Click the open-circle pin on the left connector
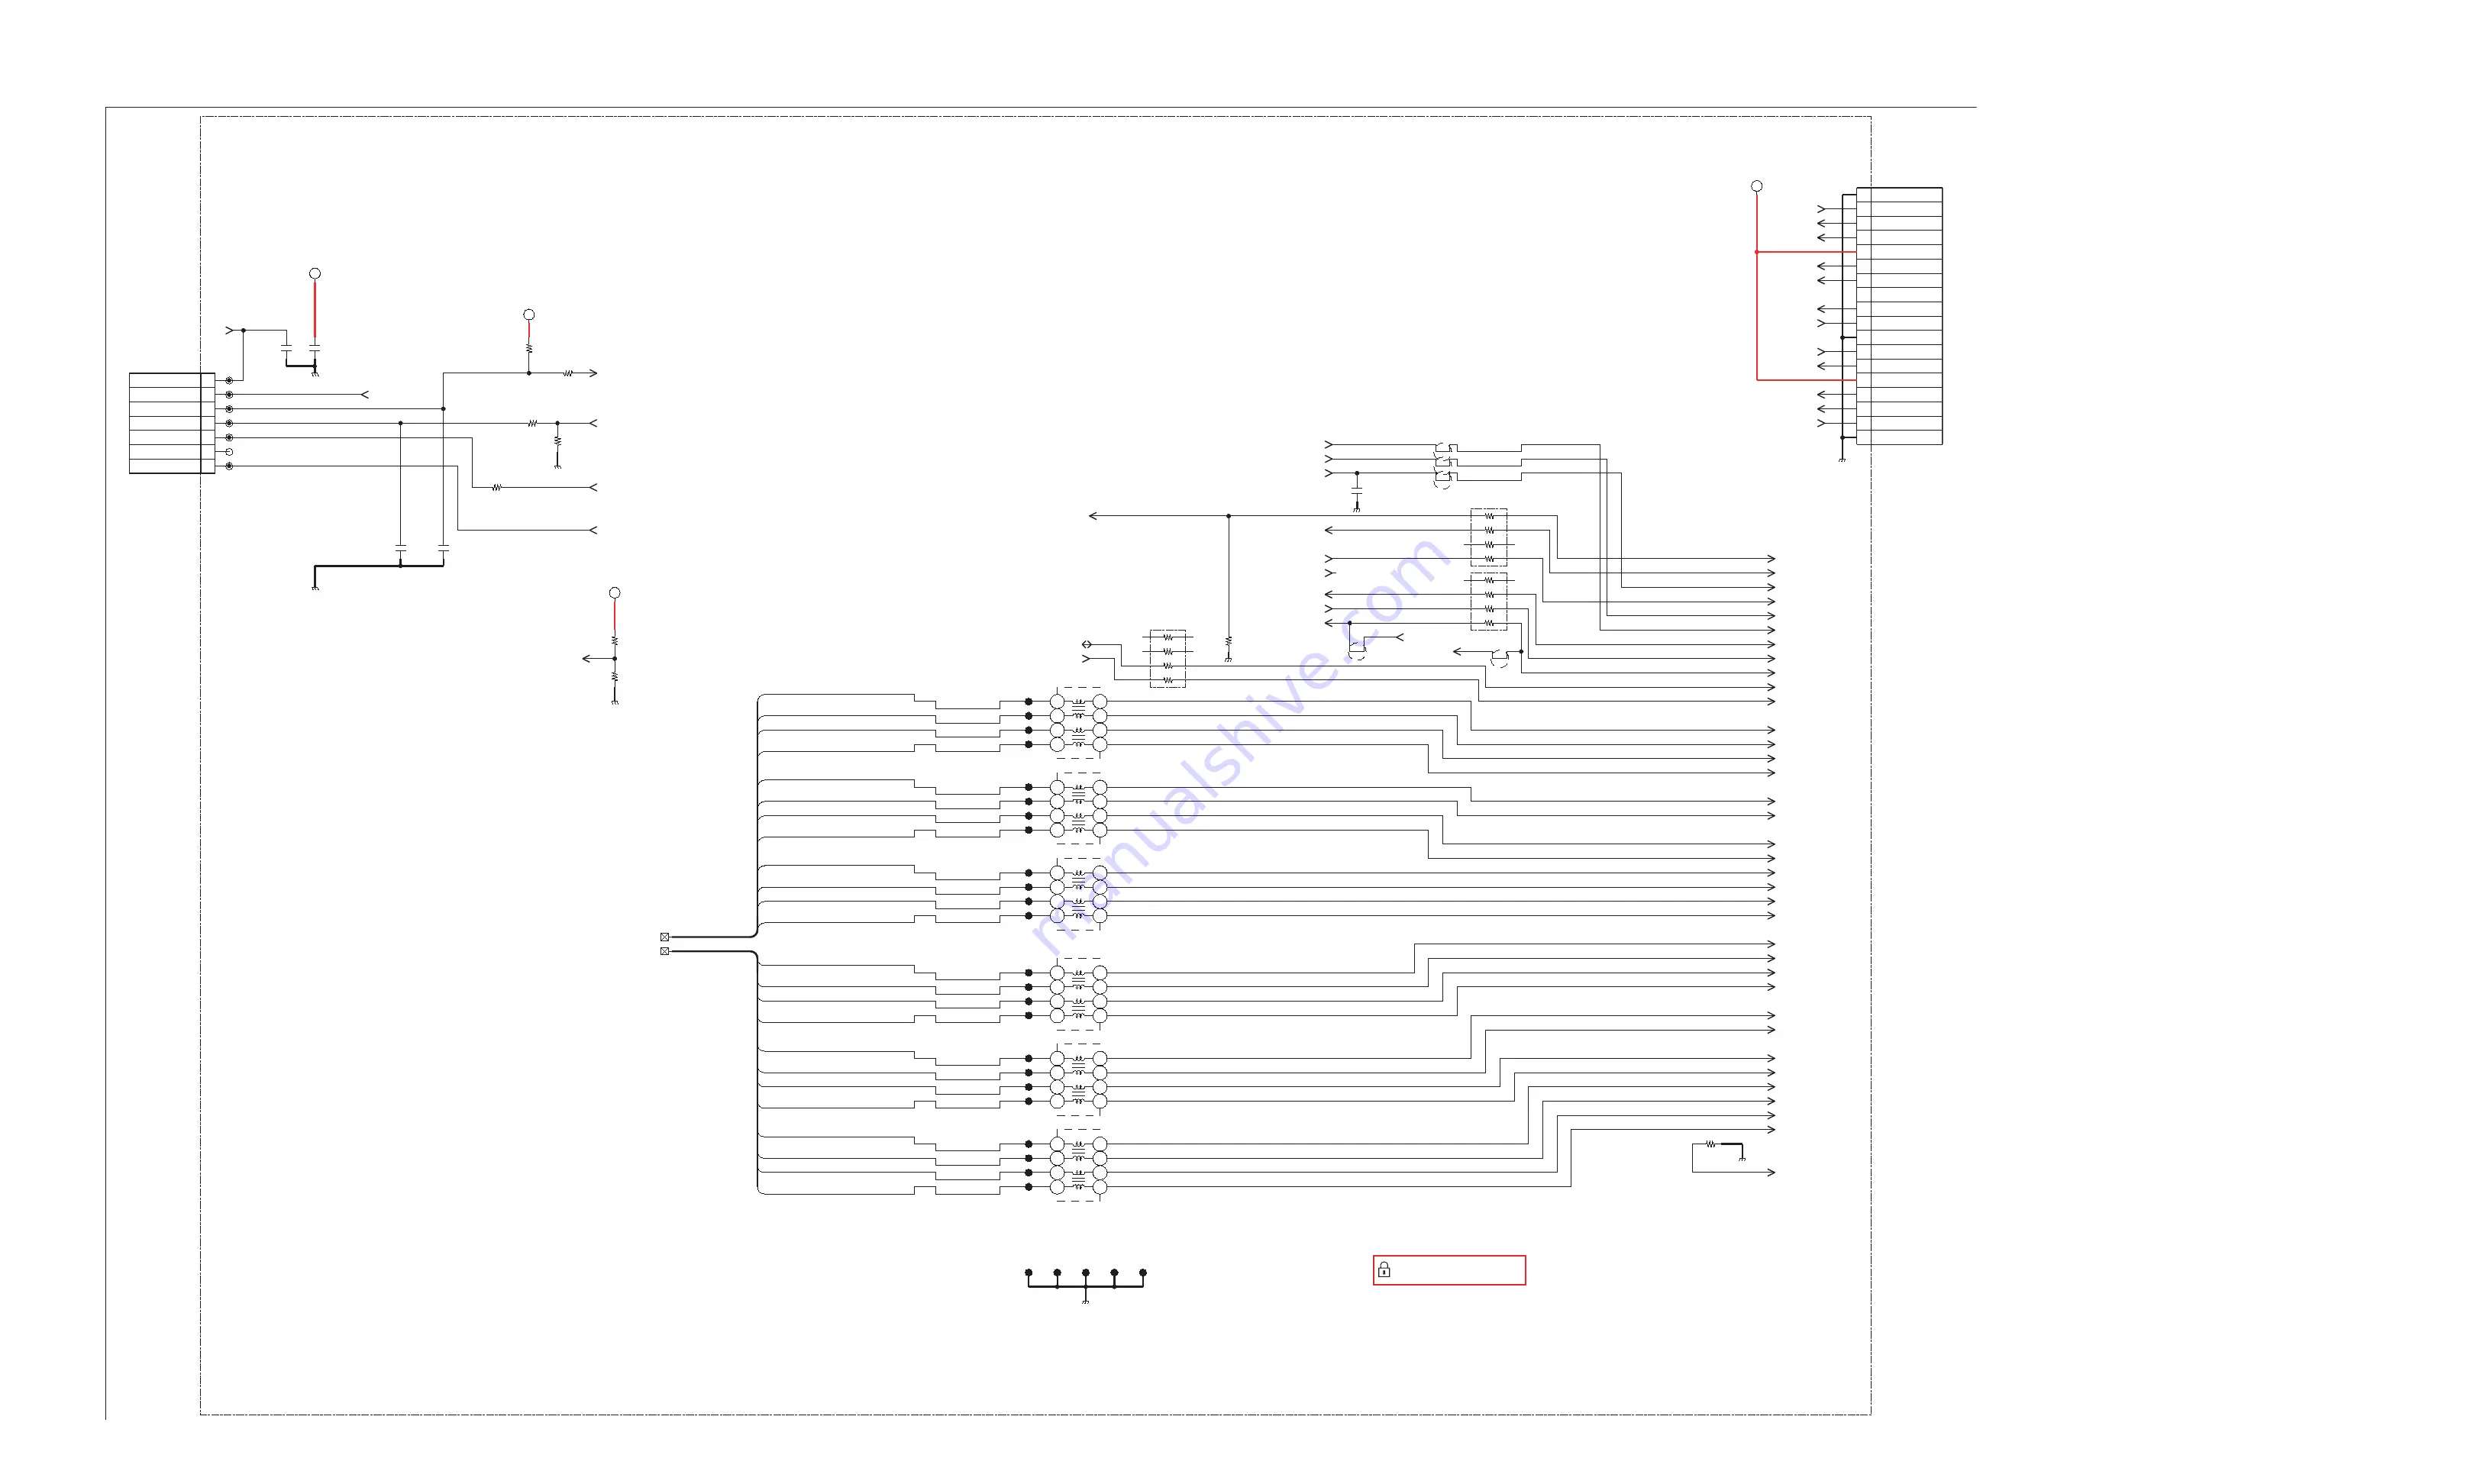The height and width of the screenshot is (1484, 2474). click(x=229, y=452)
